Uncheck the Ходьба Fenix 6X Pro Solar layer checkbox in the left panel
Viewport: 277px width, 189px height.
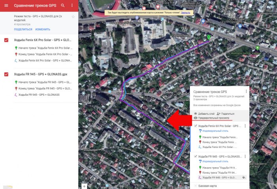click(6, 40)
